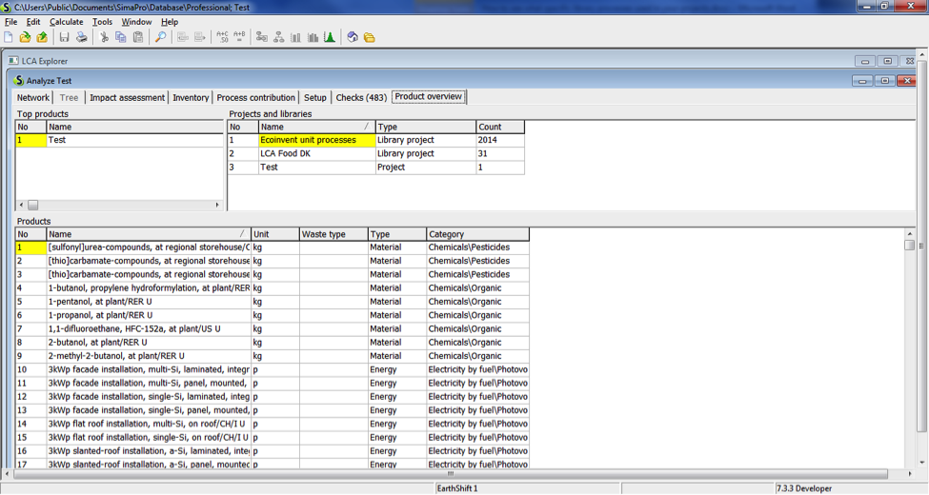Click the green distribution curve icon
Image resolution: width=929 pixels, height=495 pixels.
[330, 37]
